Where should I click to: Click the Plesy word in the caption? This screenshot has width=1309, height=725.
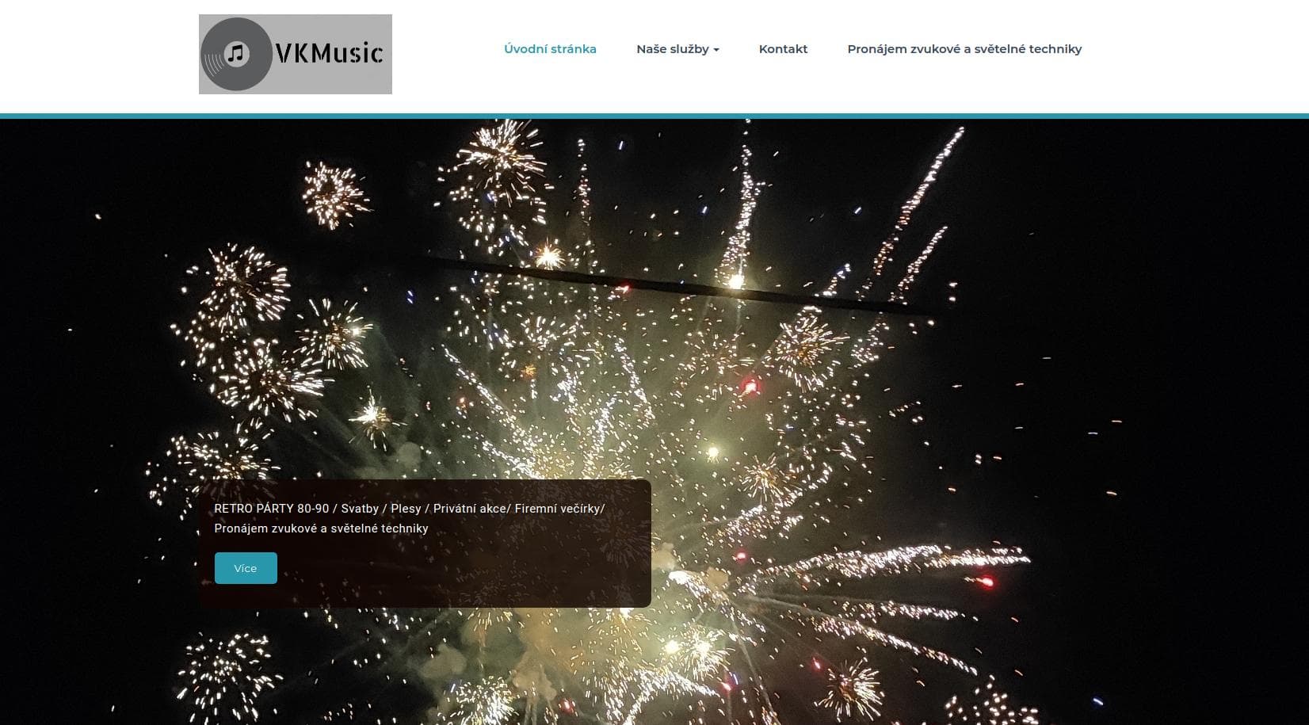(406, 509)
